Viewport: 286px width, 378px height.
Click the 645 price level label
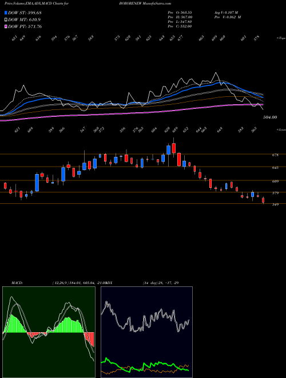tap(275, 167)
